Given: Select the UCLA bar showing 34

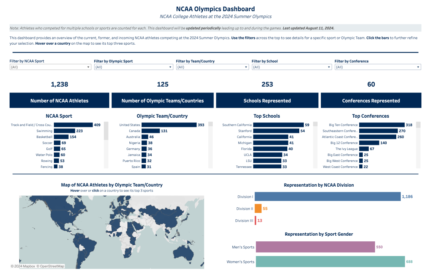Looking at the screenshot, I should point(268,155).
